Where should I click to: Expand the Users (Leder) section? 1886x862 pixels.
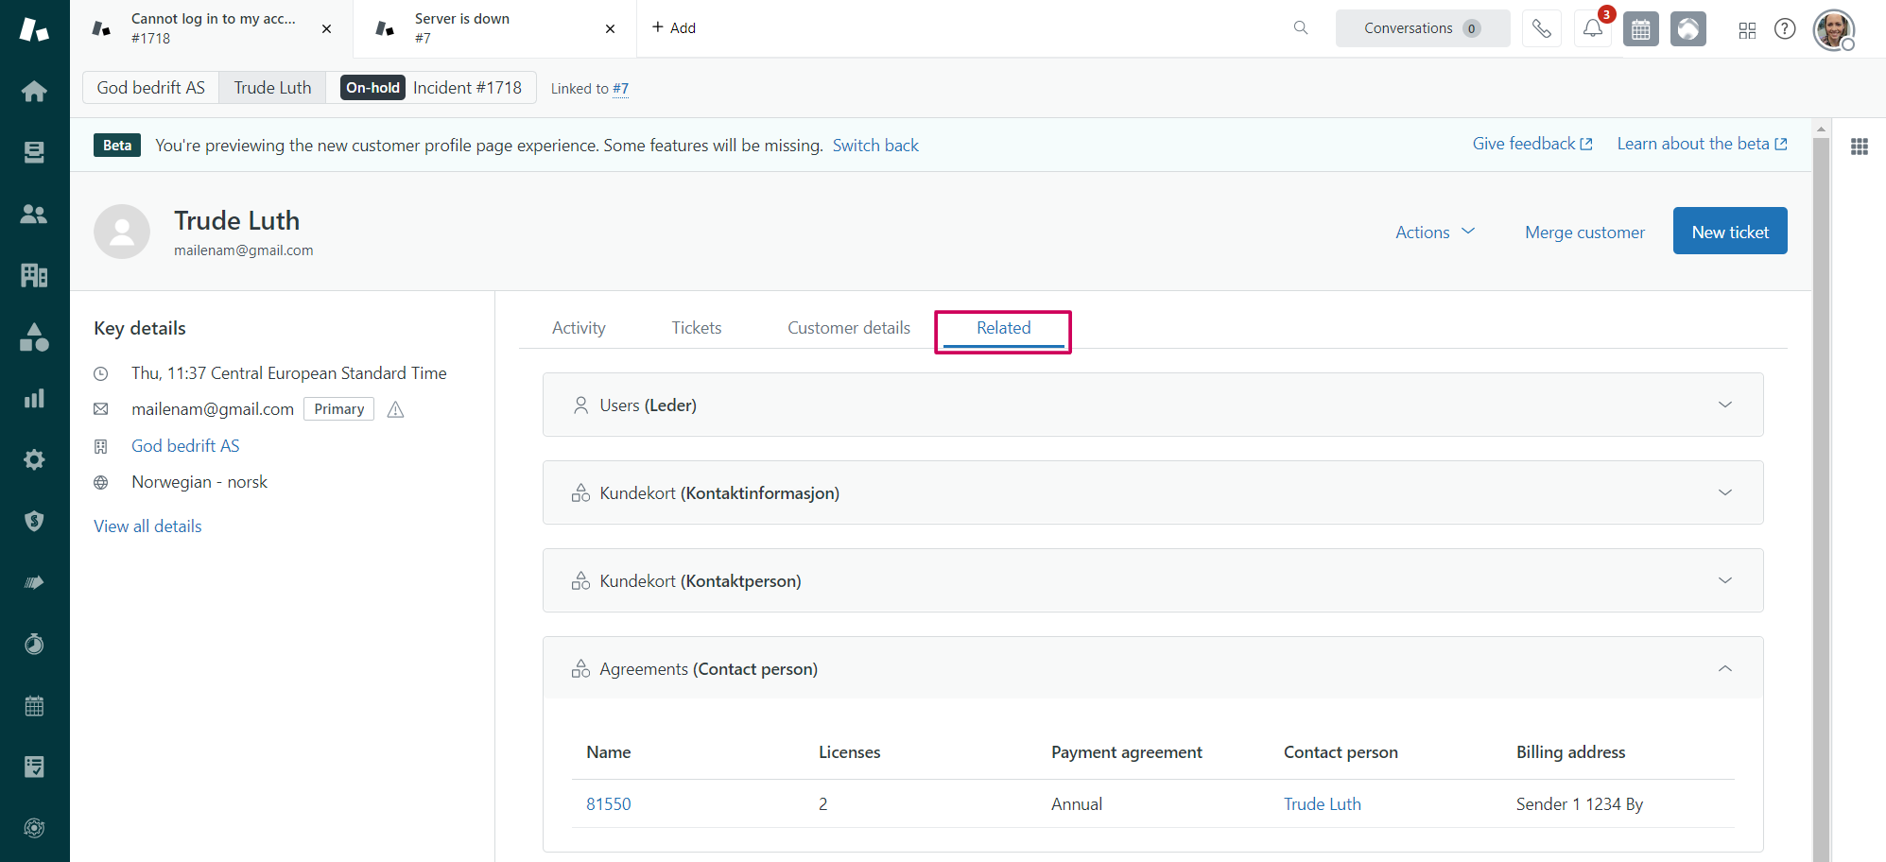click(1725, 405)
